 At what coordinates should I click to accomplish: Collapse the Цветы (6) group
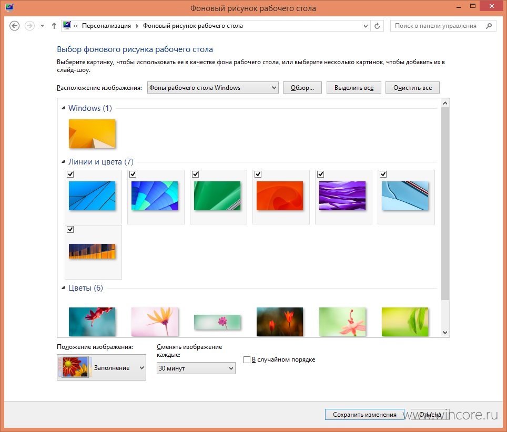(63, 288)
